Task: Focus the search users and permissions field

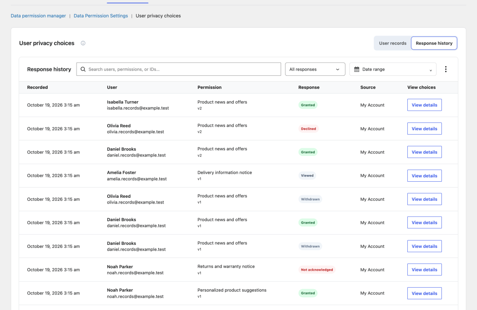Action: 179,69
